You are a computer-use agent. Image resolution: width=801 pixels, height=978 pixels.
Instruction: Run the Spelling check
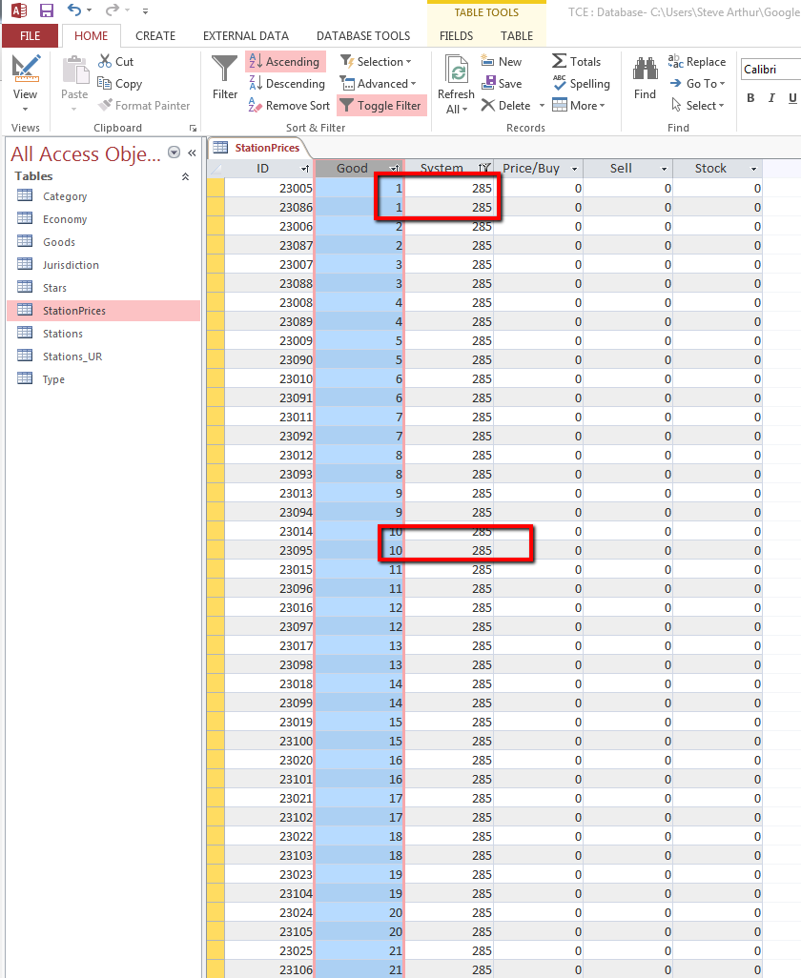(x=581, y=84)
